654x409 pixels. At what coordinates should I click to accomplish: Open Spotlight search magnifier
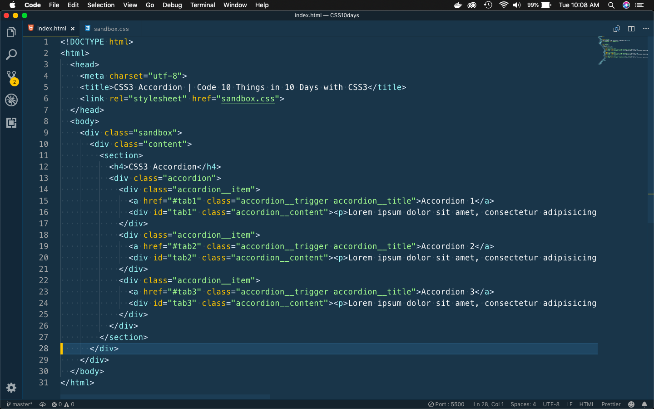611,5
